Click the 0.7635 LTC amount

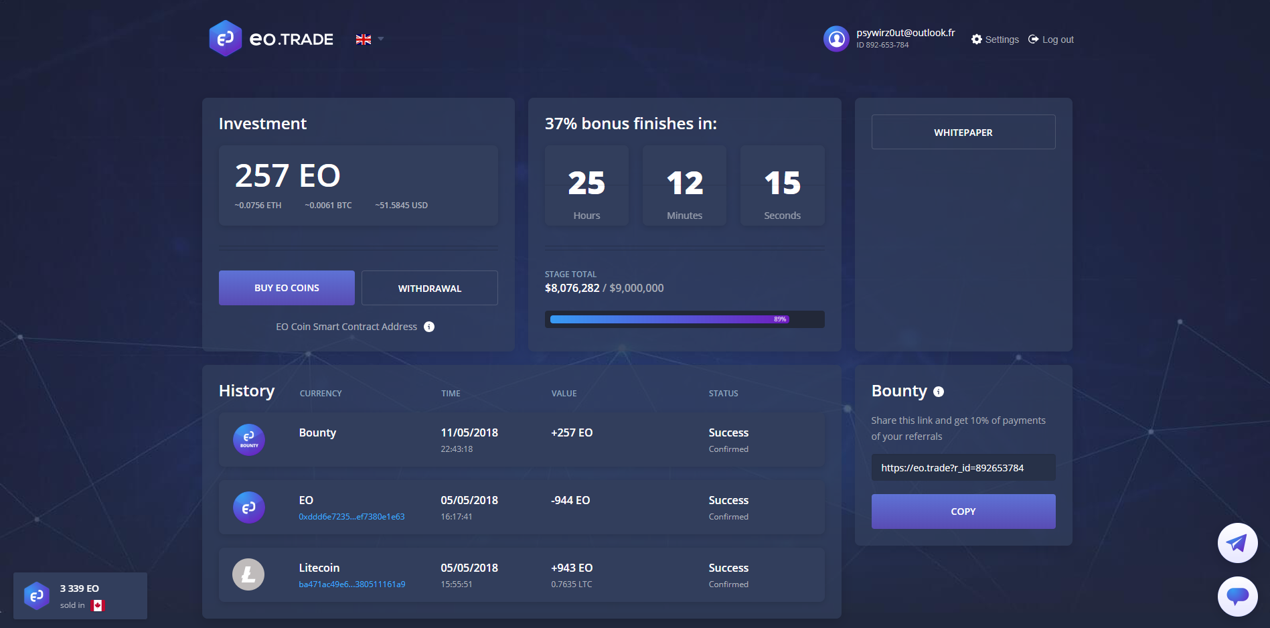[x=572, y=584]
